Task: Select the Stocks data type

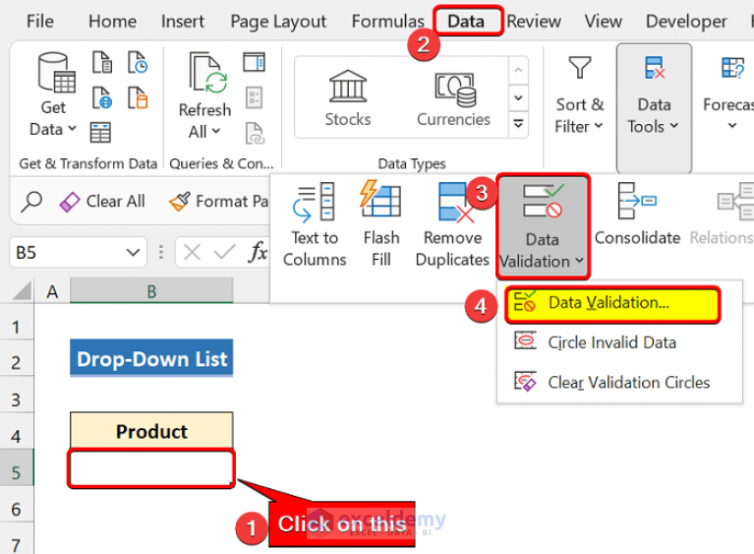Action: [348, 98]
